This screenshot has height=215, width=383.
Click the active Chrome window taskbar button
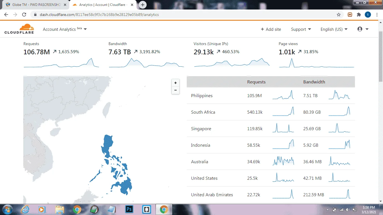tap(164, 209)
